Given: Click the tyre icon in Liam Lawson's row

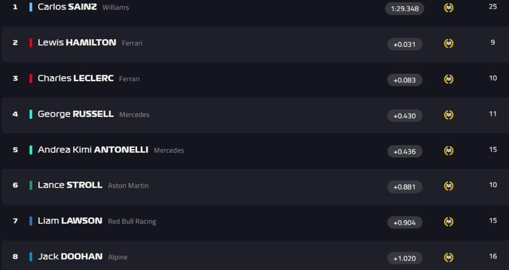Looking at the screenshot, I should pos(449,222).
